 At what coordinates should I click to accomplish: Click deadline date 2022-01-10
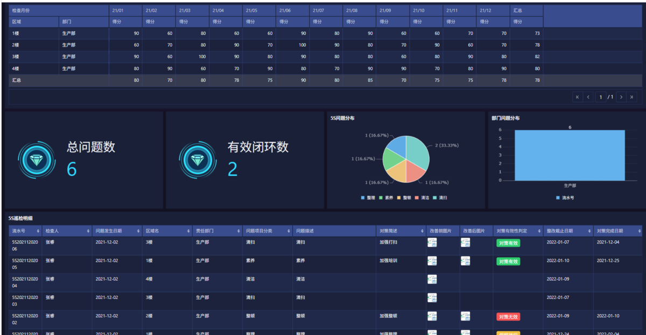pos(558,260)
